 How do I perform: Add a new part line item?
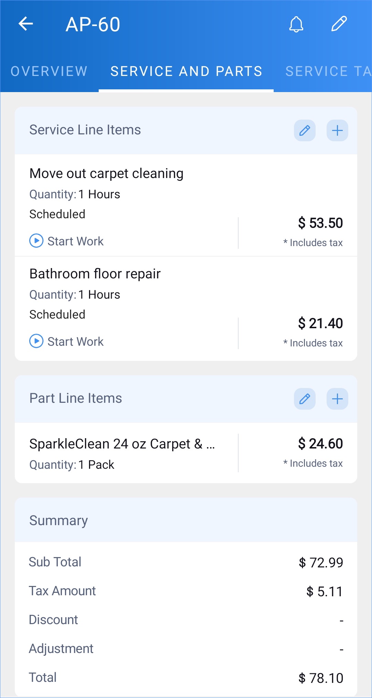click(337, 399)
